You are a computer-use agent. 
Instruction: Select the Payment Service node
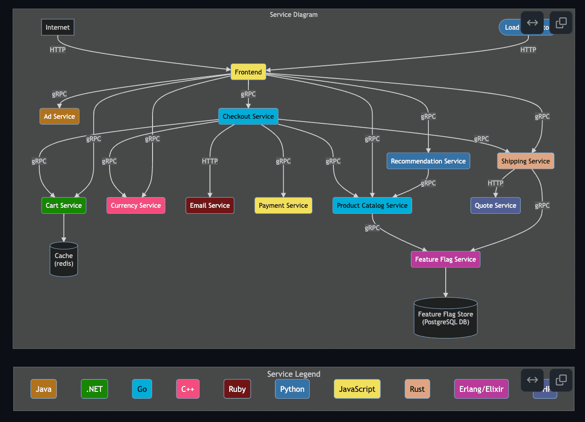click(x=283, y=206)
